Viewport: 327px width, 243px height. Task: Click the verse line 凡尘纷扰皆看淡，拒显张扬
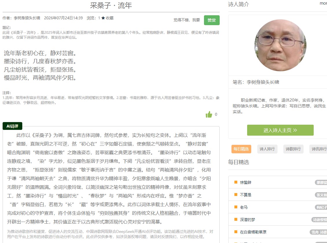(40, 70)
